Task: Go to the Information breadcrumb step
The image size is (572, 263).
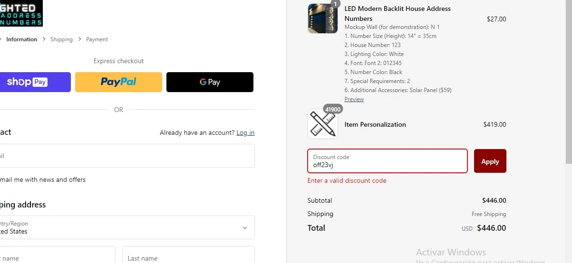Action: click(21, 39)
